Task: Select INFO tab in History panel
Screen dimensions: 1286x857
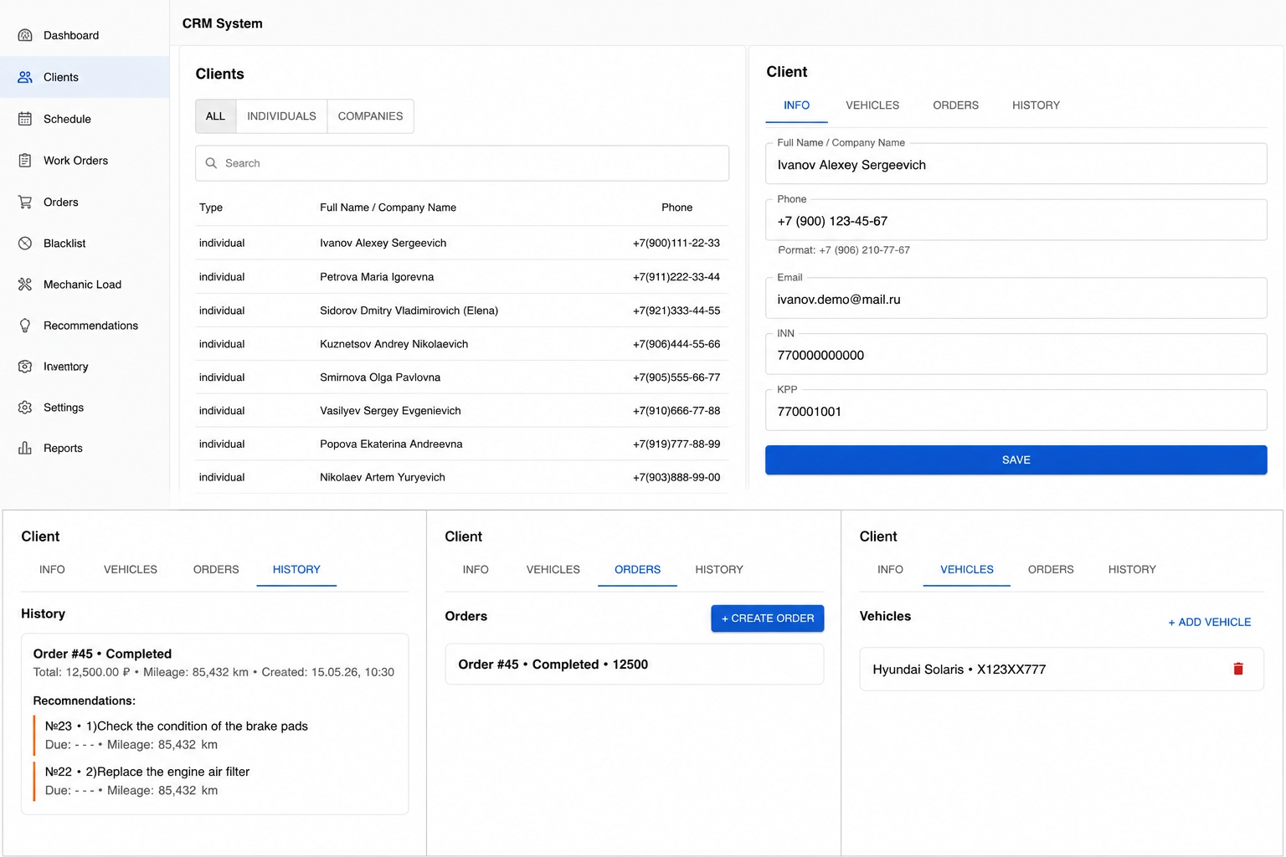Action: [x=52, y=570]
